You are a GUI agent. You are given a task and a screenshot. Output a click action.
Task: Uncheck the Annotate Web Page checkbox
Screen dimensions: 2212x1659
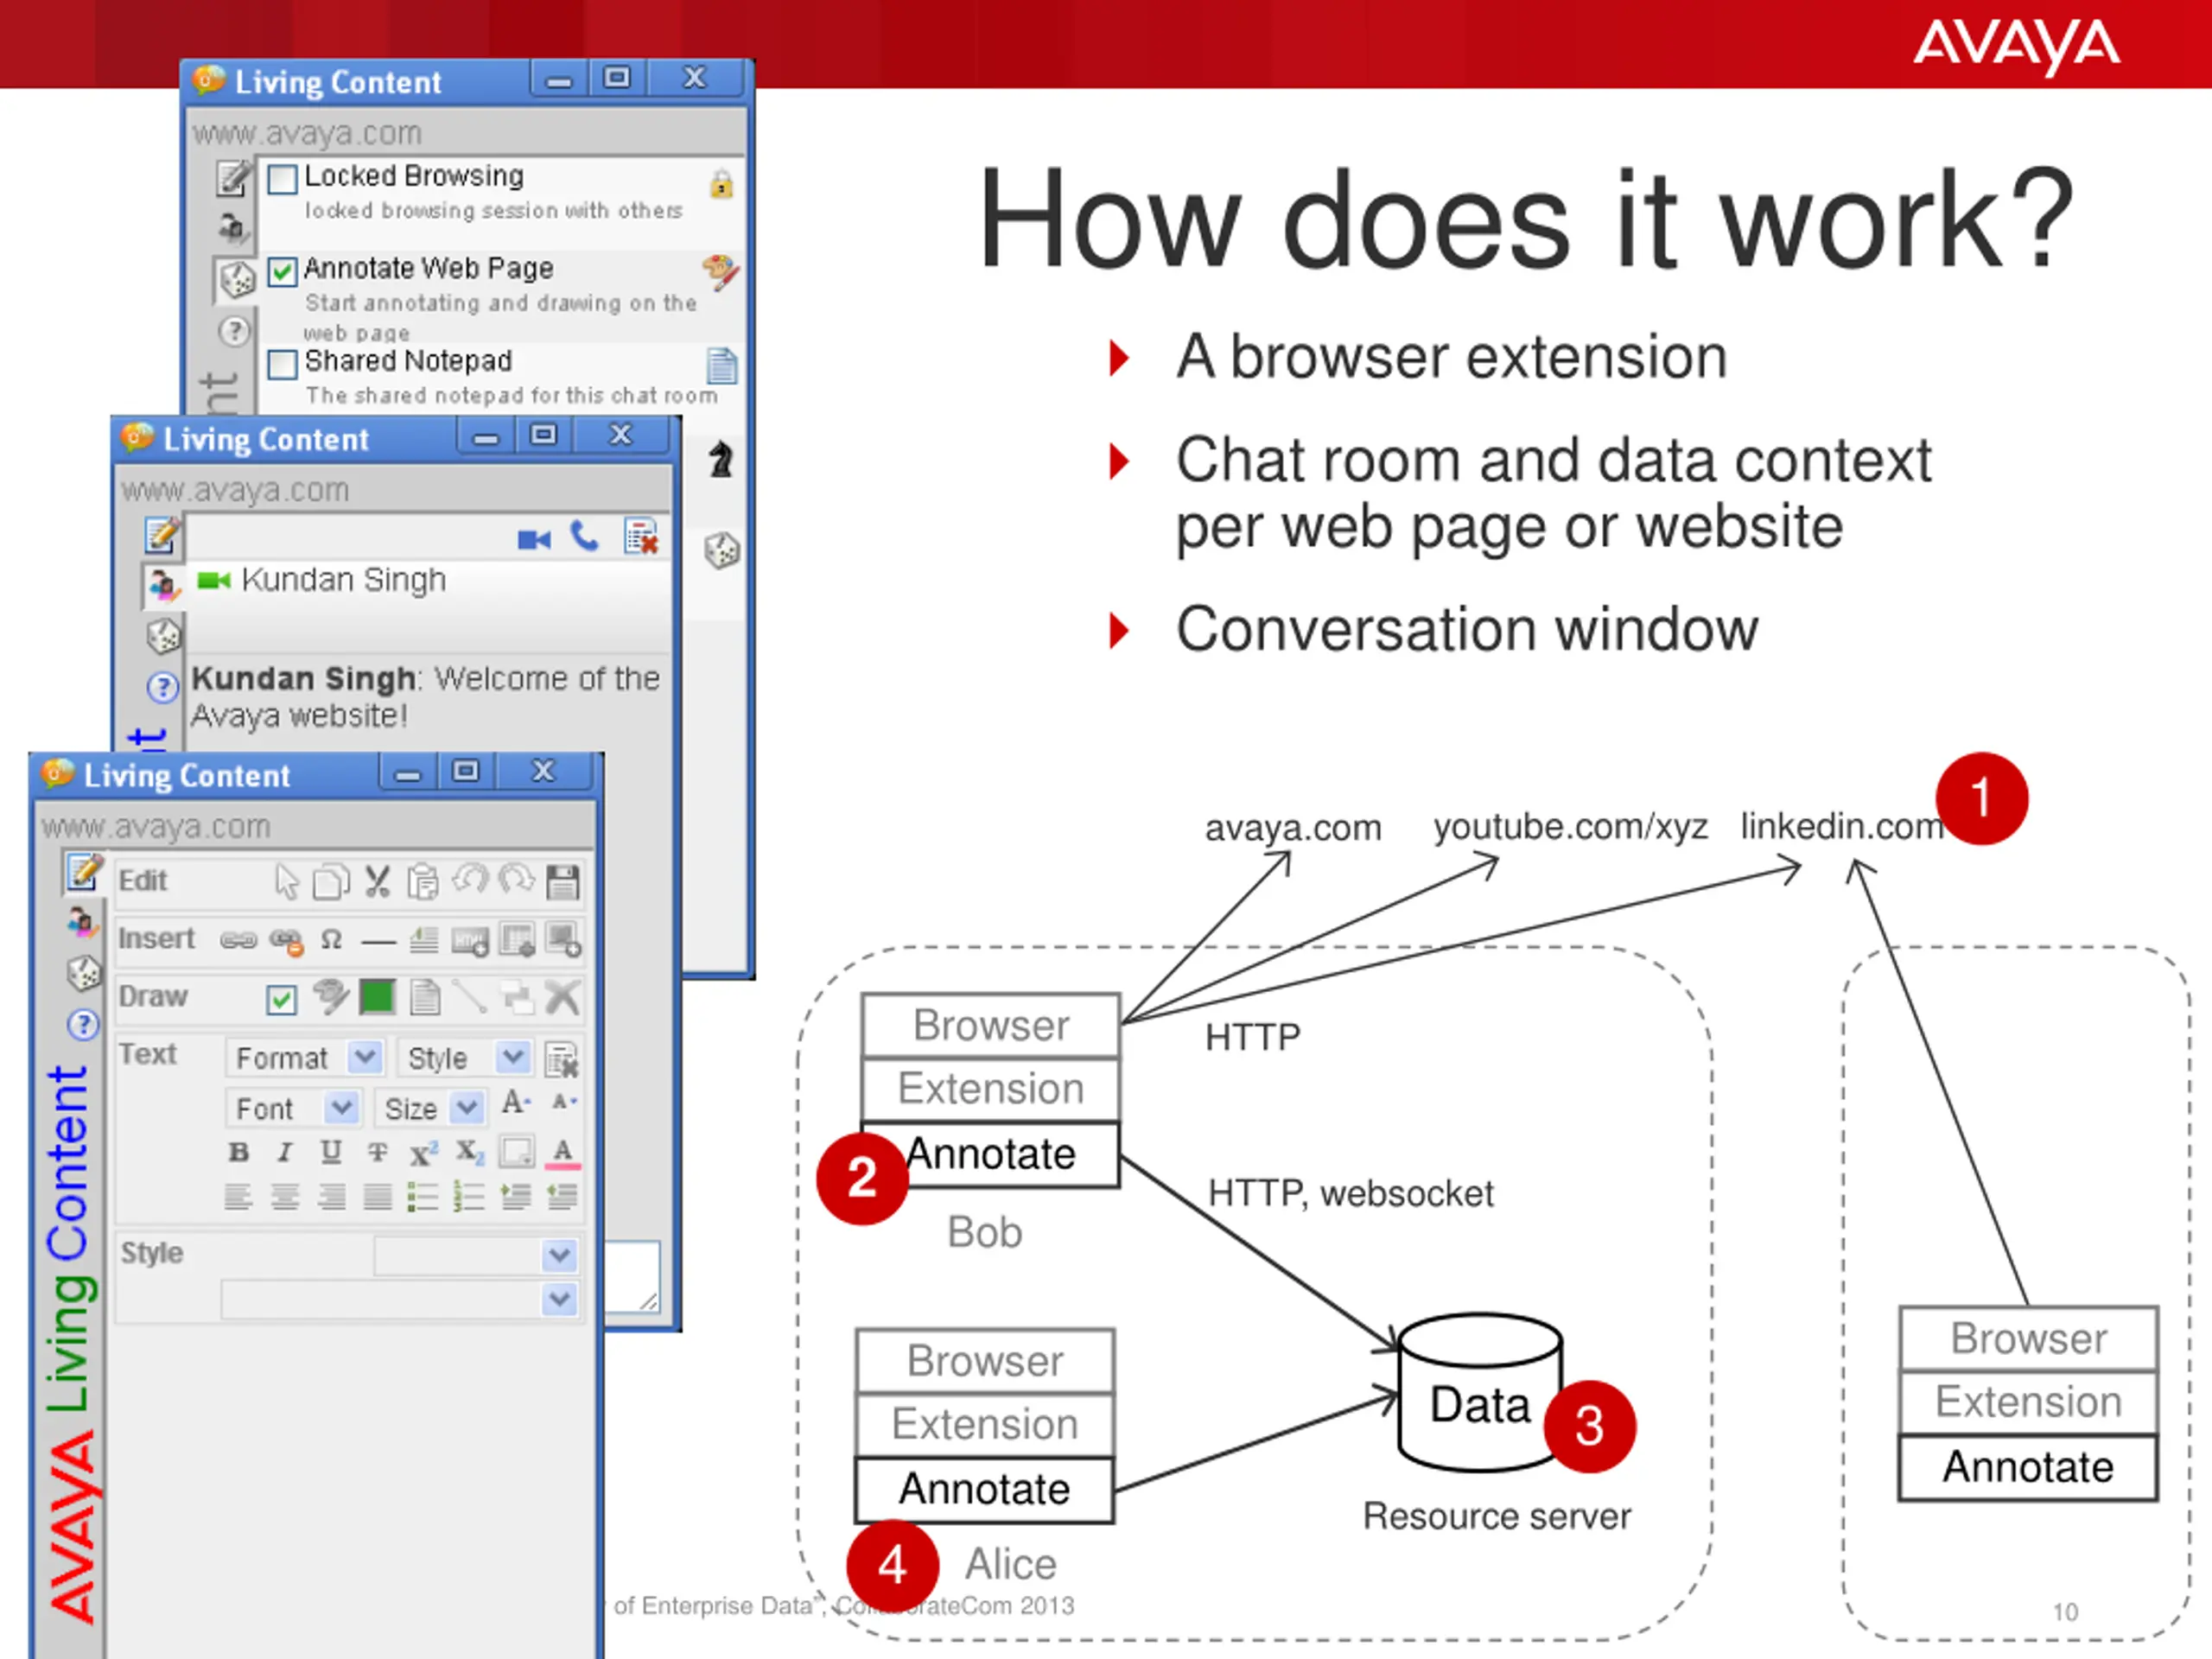click(283, 271)
